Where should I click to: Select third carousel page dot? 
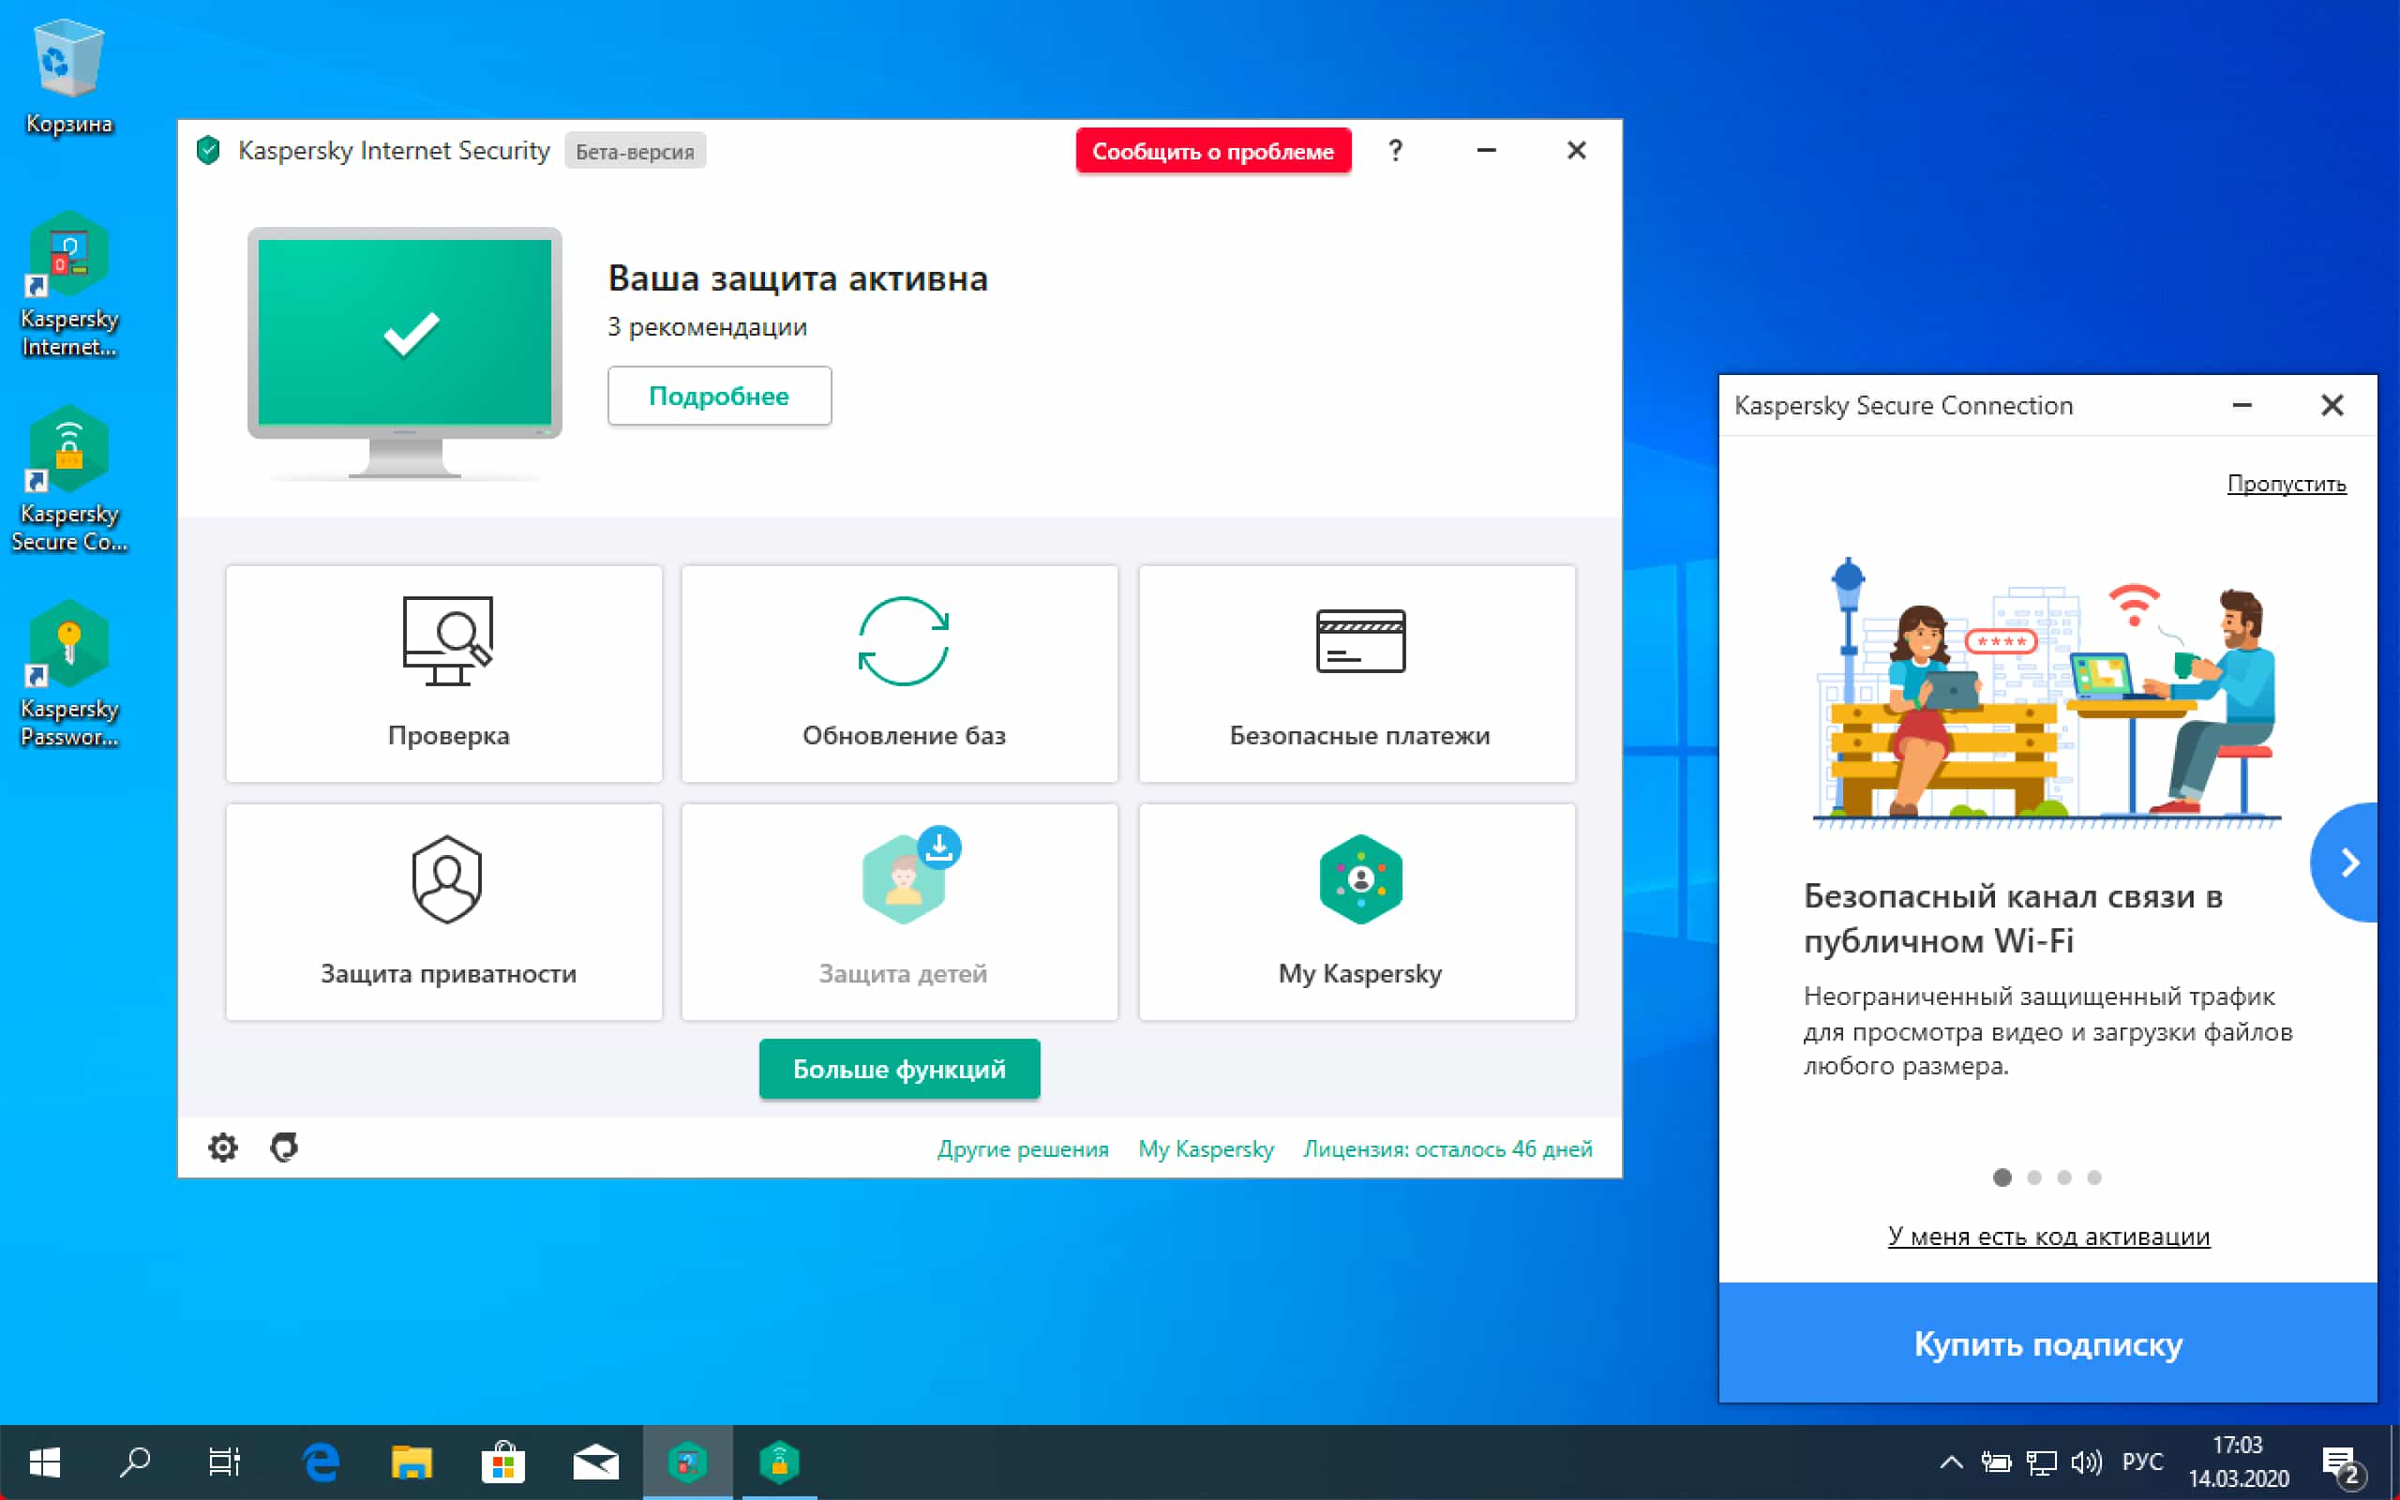point(2063,1177)
